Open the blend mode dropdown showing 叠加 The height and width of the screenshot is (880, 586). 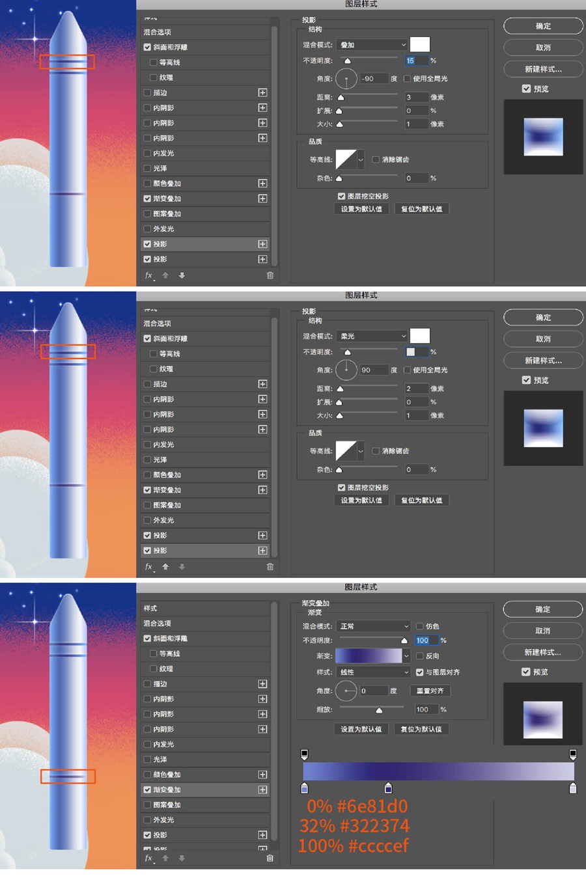coord(373,45)
